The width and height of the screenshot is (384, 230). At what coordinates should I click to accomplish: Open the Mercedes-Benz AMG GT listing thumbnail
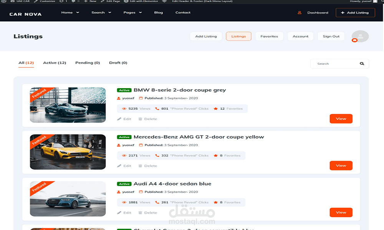(68, 152)
